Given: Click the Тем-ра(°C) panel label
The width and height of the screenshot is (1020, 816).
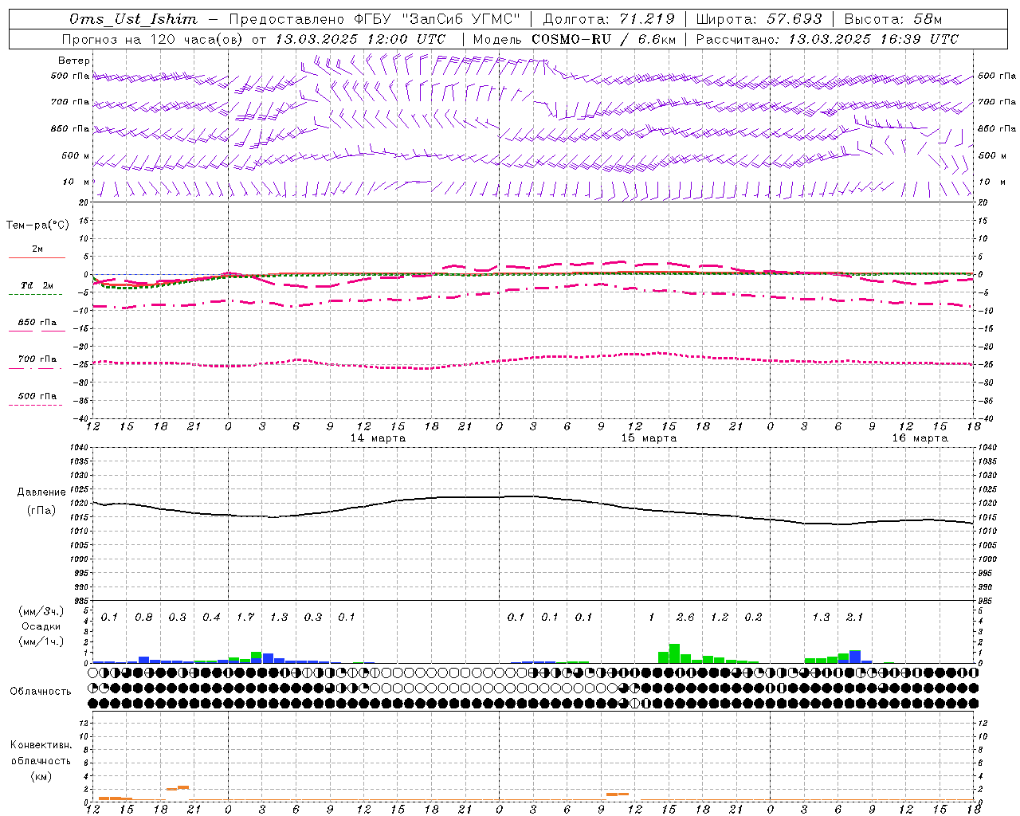Looking at the screenshot, I should (x=37, y=226).
